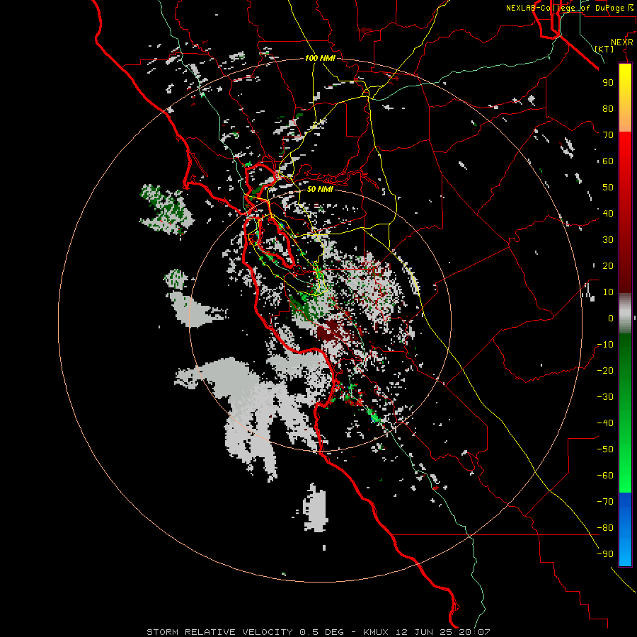Click the "60" value on the velocity scale
Viewport: 637px width, 637px height.
(x=608, y=161)
